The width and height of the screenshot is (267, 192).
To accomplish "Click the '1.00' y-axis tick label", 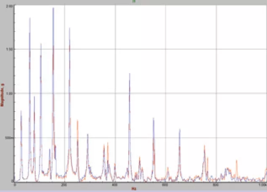I will click(9, 93).
